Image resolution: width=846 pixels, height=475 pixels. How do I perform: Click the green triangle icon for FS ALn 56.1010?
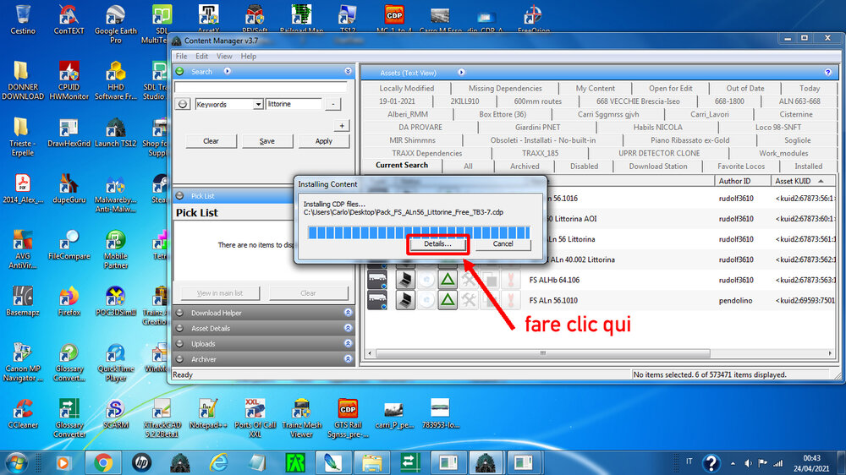tap(448, 300)
